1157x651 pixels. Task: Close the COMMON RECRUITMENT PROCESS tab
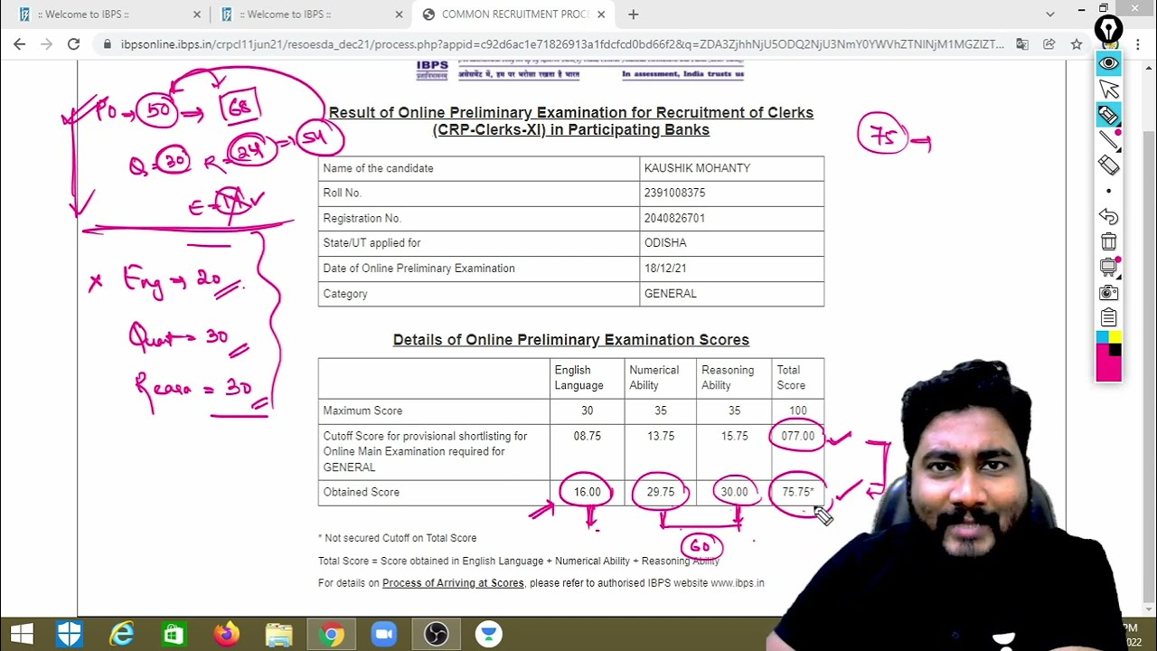(x=601, y=14)
